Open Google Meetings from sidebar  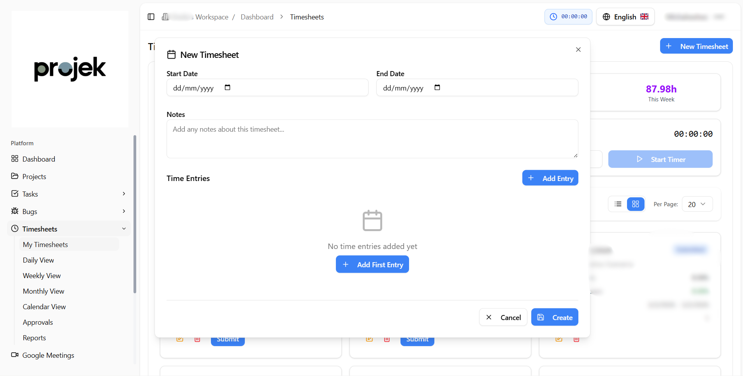click(48, 355)
